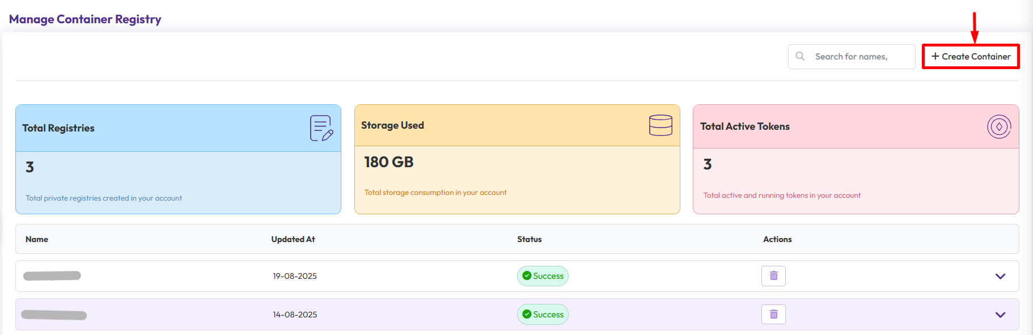Click the Manage Container Registry heading
The width and height of the screenshot is (1033, 335).
85,19
